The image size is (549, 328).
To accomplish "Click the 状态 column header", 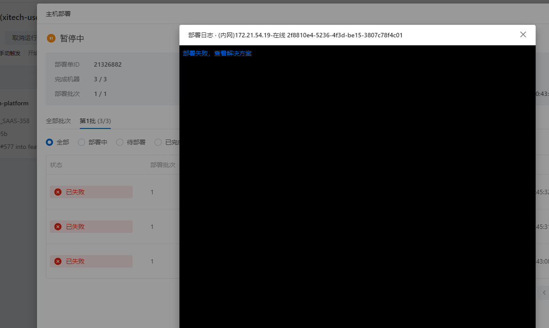I will (x=56, y=165).
